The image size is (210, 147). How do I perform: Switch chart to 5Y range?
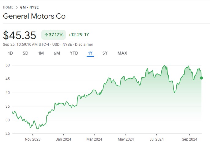[x=105, y=53]
